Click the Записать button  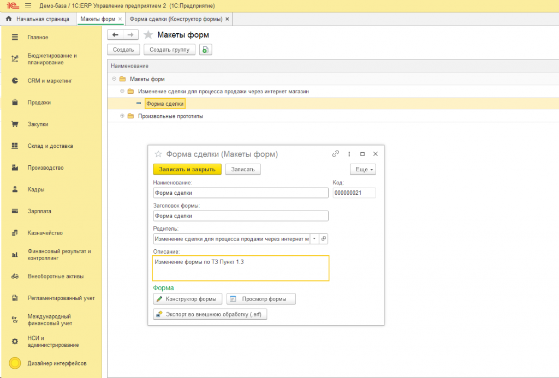click(x=243, y=169)
